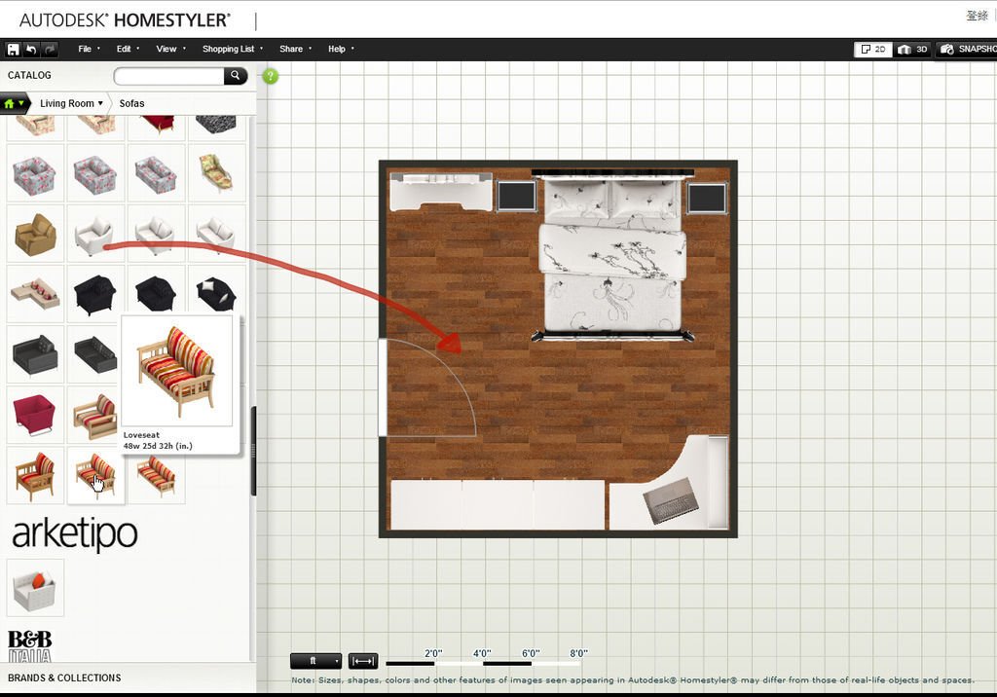Click the catalog panel scrollbar handle
Viewport: 997px width, 697px height.
point(254,451)
